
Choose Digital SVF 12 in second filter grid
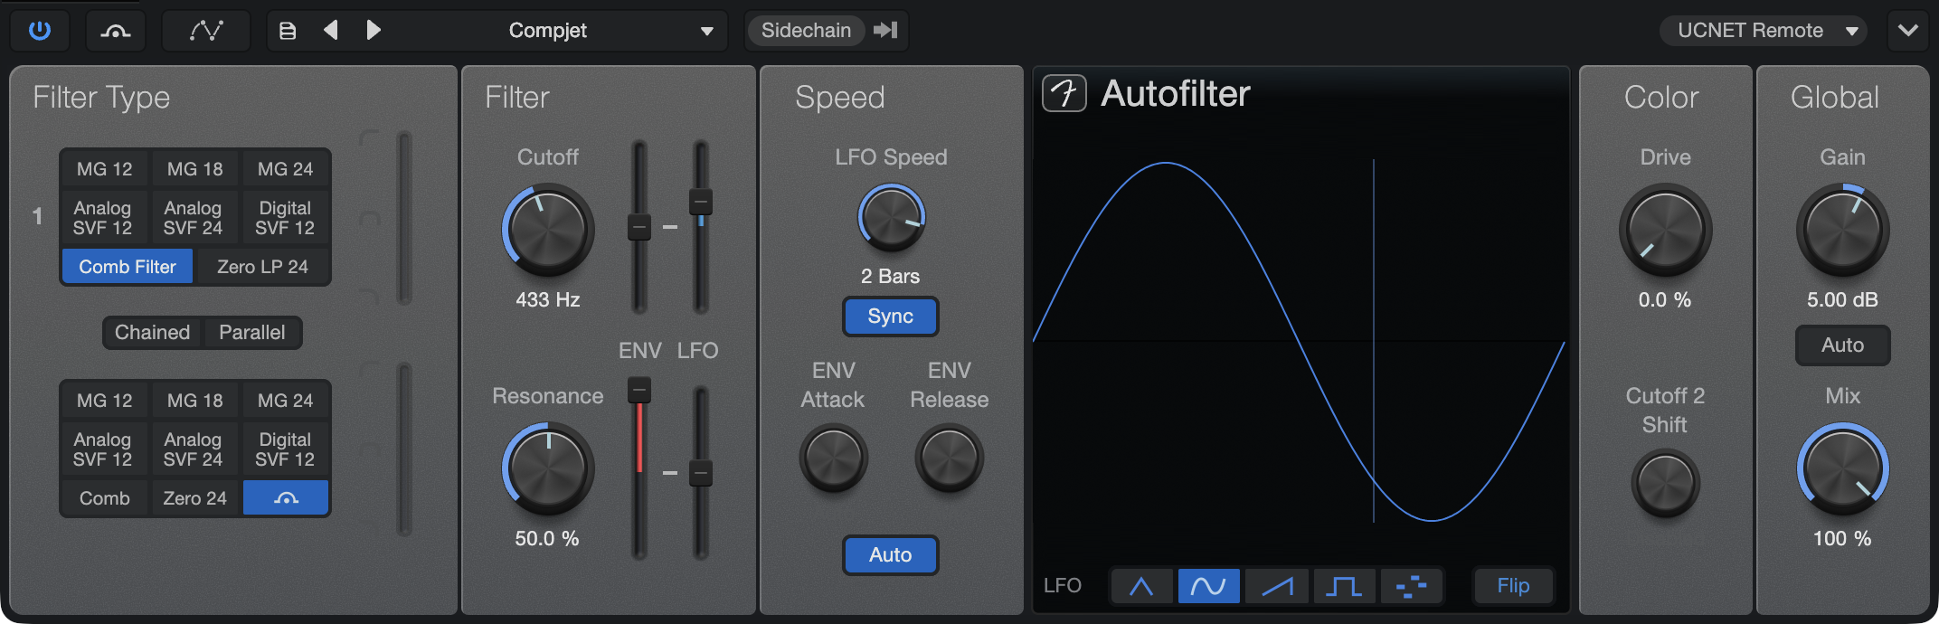[285, 449]
